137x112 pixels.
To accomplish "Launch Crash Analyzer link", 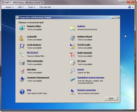I will click(34, 45).
